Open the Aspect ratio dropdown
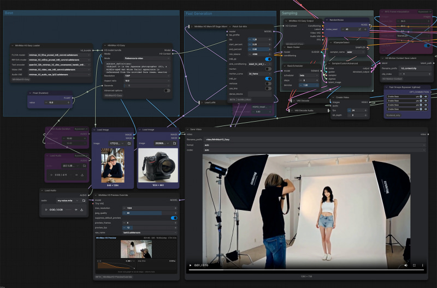The image size is (437, 288). pos(147,81)
